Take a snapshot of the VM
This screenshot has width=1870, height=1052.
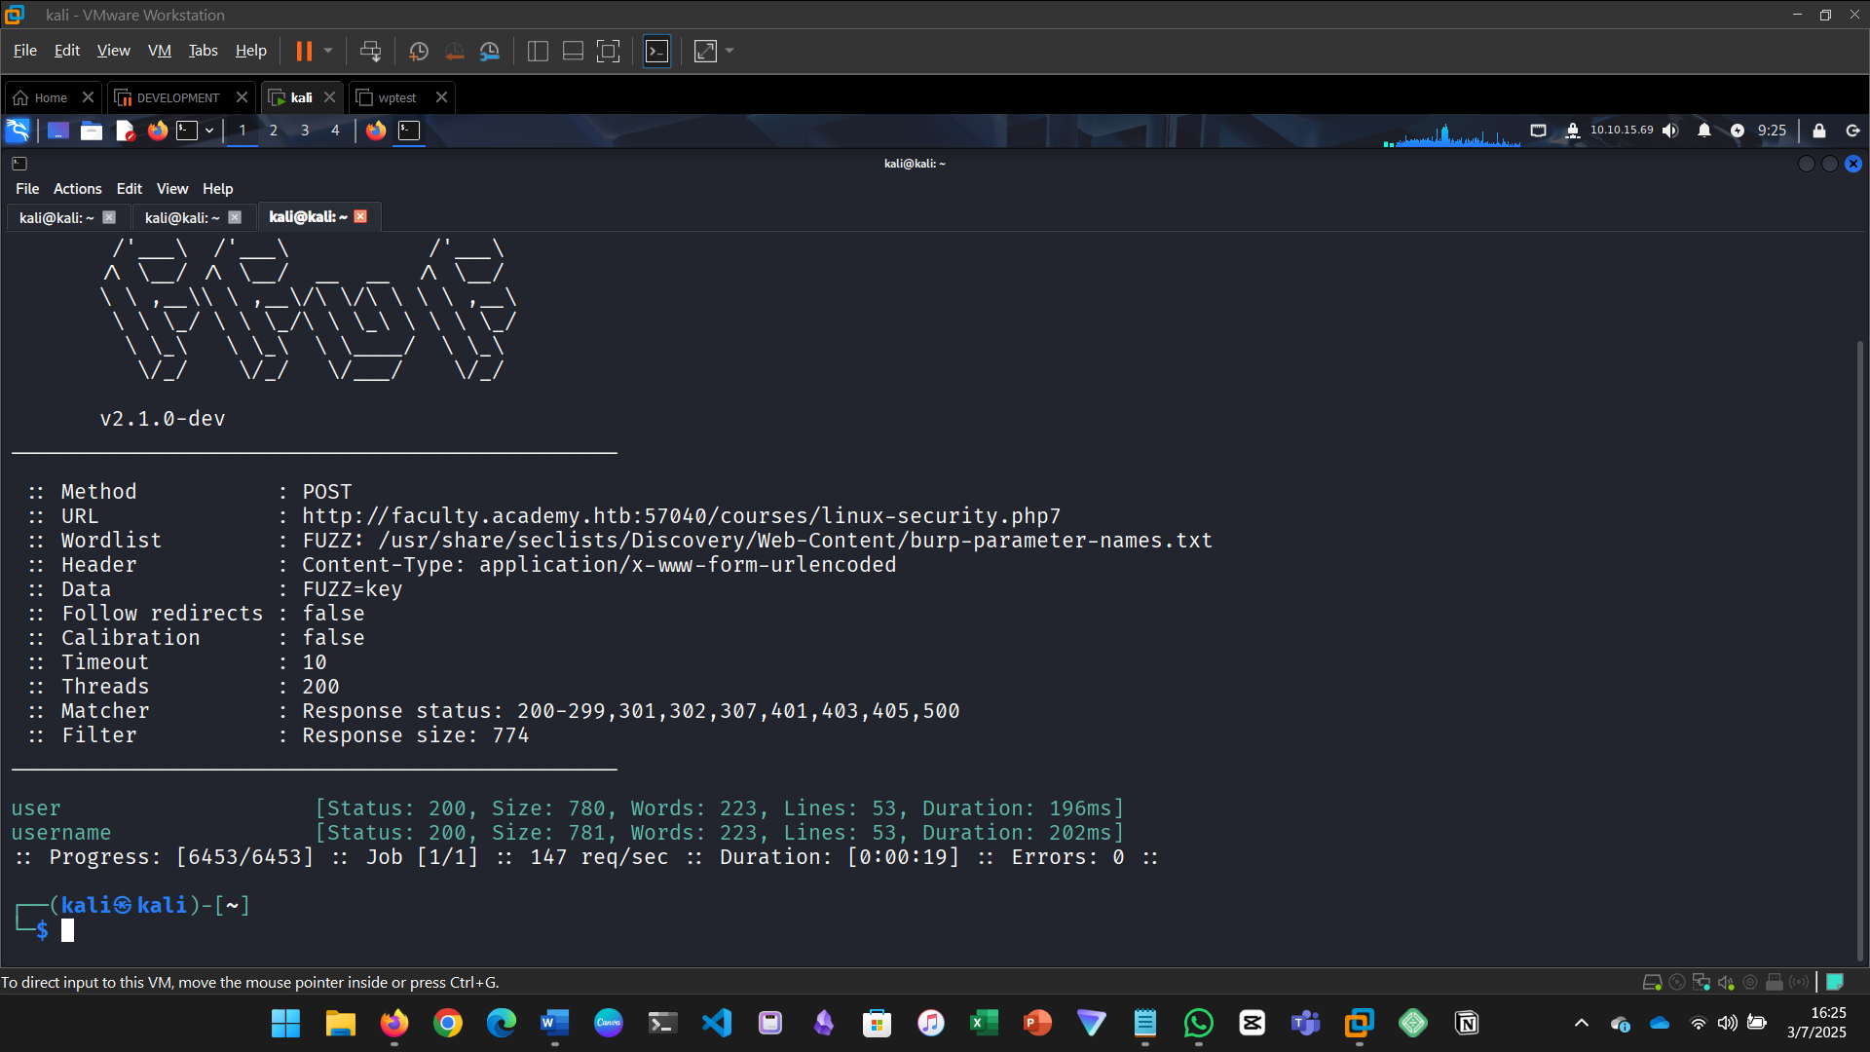tap(419, 51)
